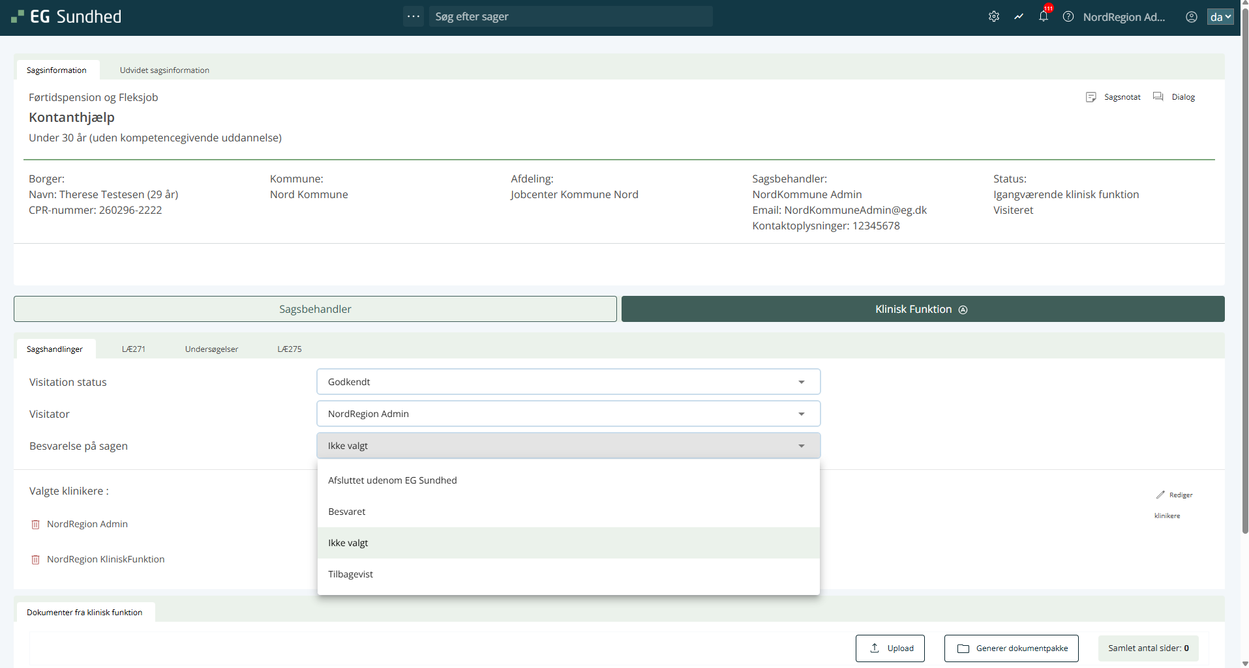Switch to Udvidet sagsinformation tab
The height and width of the screenshot is (668, 1249).
click(x=164, y=70)
